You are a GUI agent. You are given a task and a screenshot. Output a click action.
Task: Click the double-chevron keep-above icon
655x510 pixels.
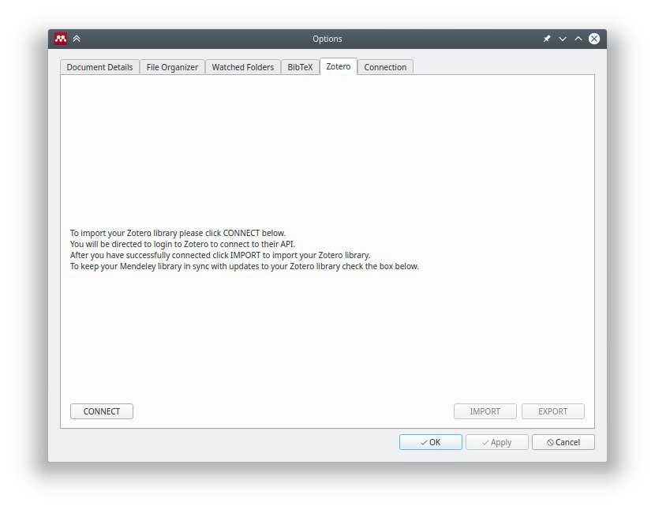[x=77, y=39]
